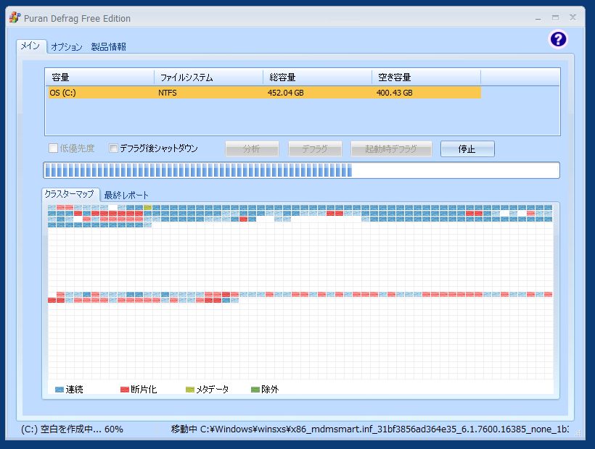Click the defrag progress bar
The image size is (595, 449).
click(301, 170)
